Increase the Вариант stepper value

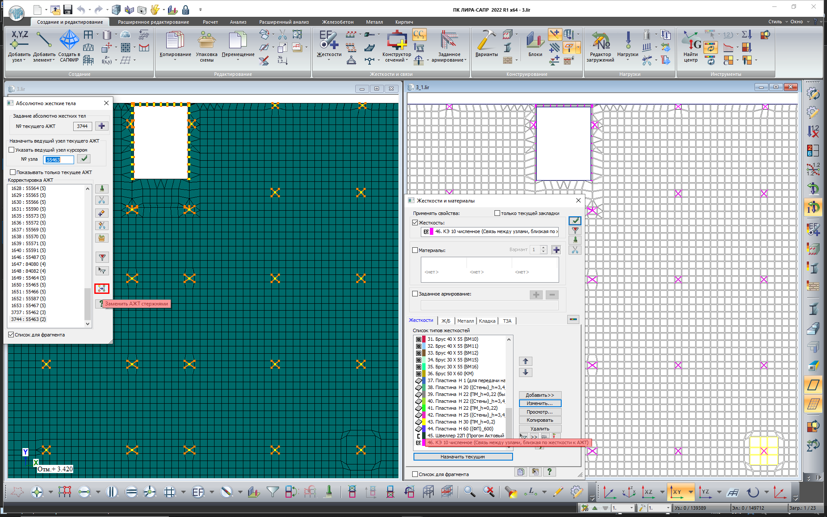tap(544, 248)
